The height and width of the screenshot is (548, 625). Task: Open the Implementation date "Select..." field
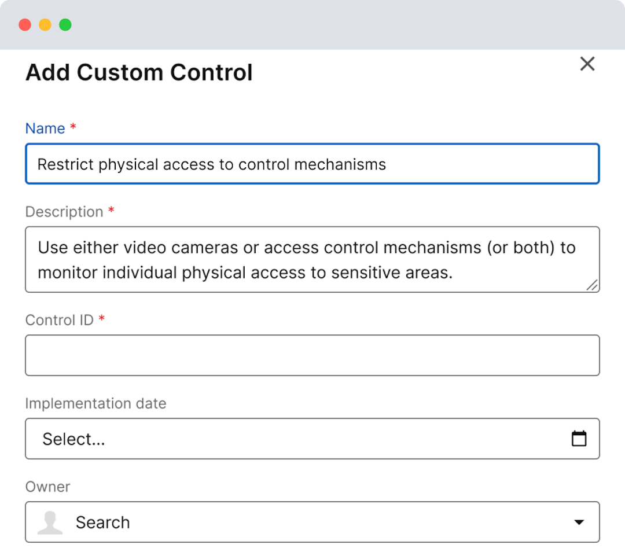289,439
